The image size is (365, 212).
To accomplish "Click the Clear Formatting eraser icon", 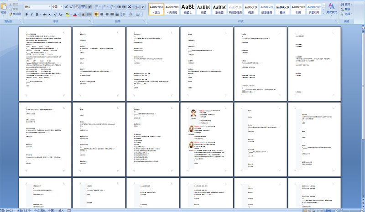I will 77,7.
